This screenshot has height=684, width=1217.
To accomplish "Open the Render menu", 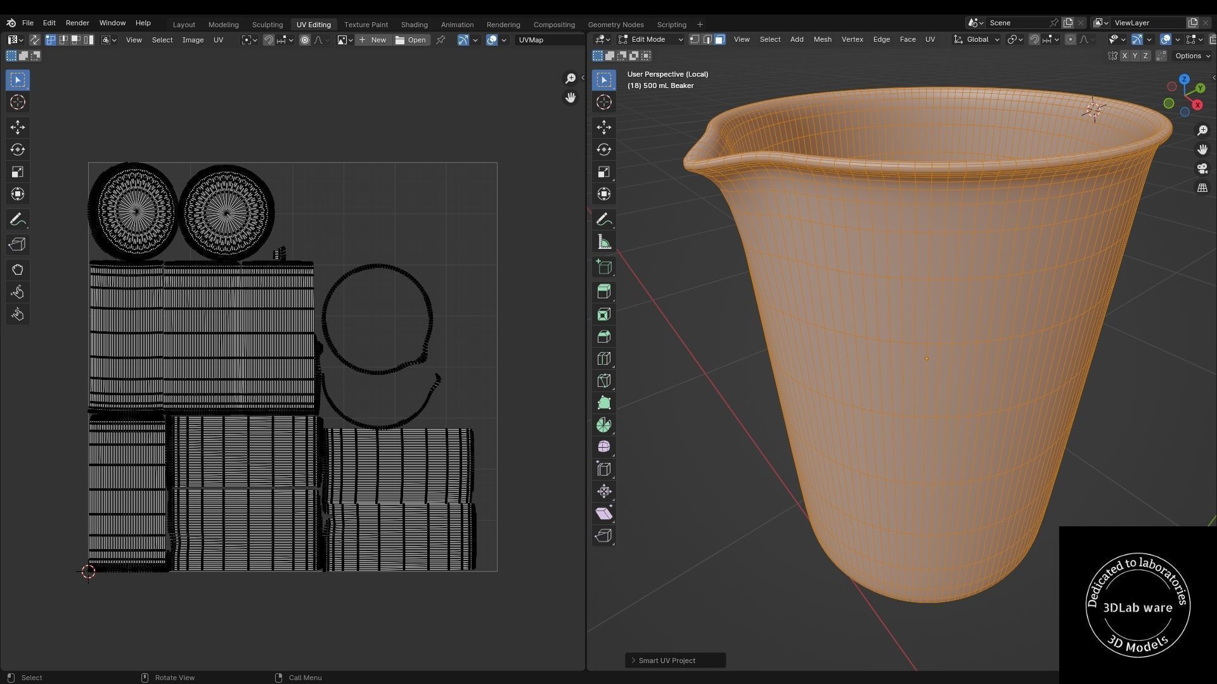I will click(77, 23).
